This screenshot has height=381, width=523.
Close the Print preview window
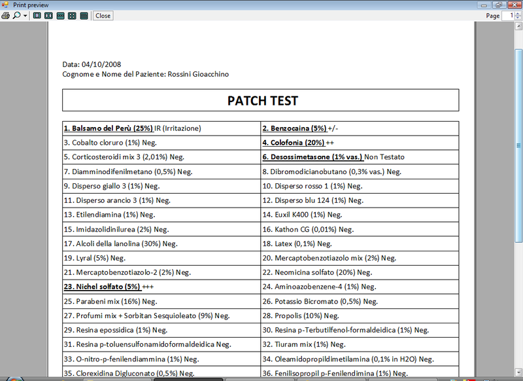(515, 5)
